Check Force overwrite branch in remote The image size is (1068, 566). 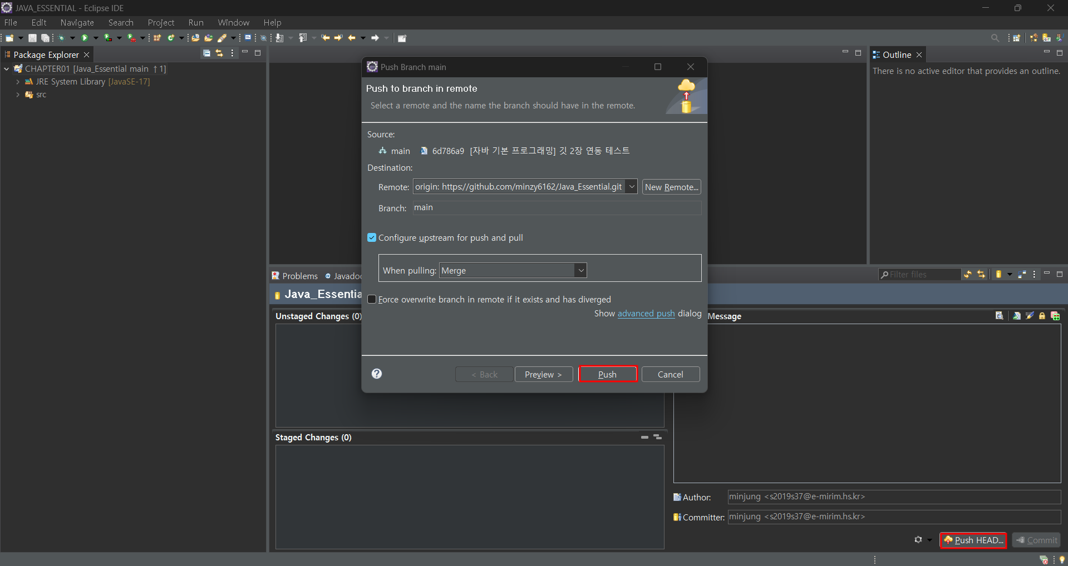click(372, 299)
